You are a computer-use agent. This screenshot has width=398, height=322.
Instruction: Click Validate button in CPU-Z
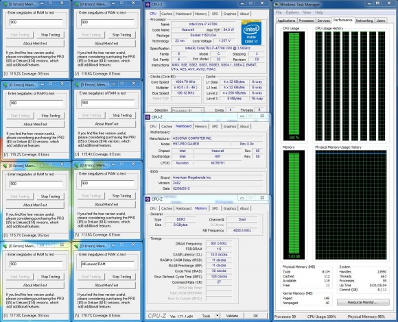pos(232,316)
